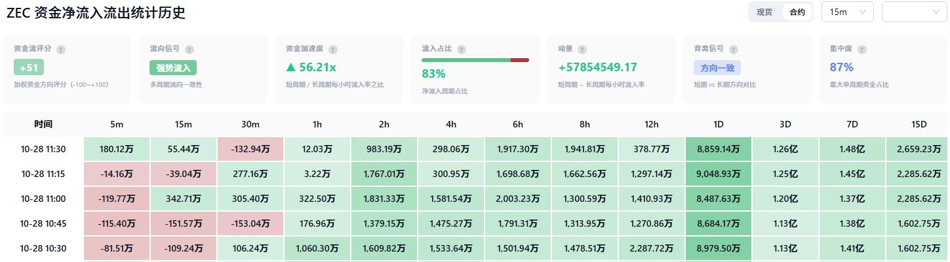This screenshot has height=262, width=950.
Task: Click the -119.77万 red cell
Action: tap(117, 199)
